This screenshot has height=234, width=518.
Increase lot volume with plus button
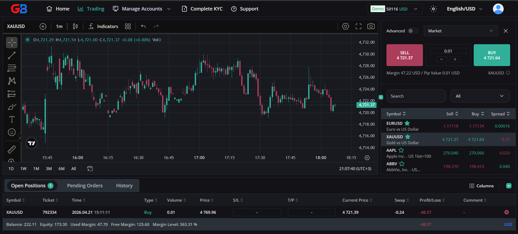(455, 59)
